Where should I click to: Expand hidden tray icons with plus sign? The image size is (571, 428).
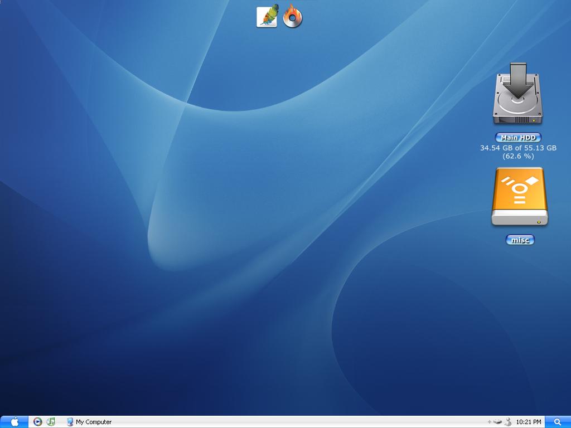(490, 422)
